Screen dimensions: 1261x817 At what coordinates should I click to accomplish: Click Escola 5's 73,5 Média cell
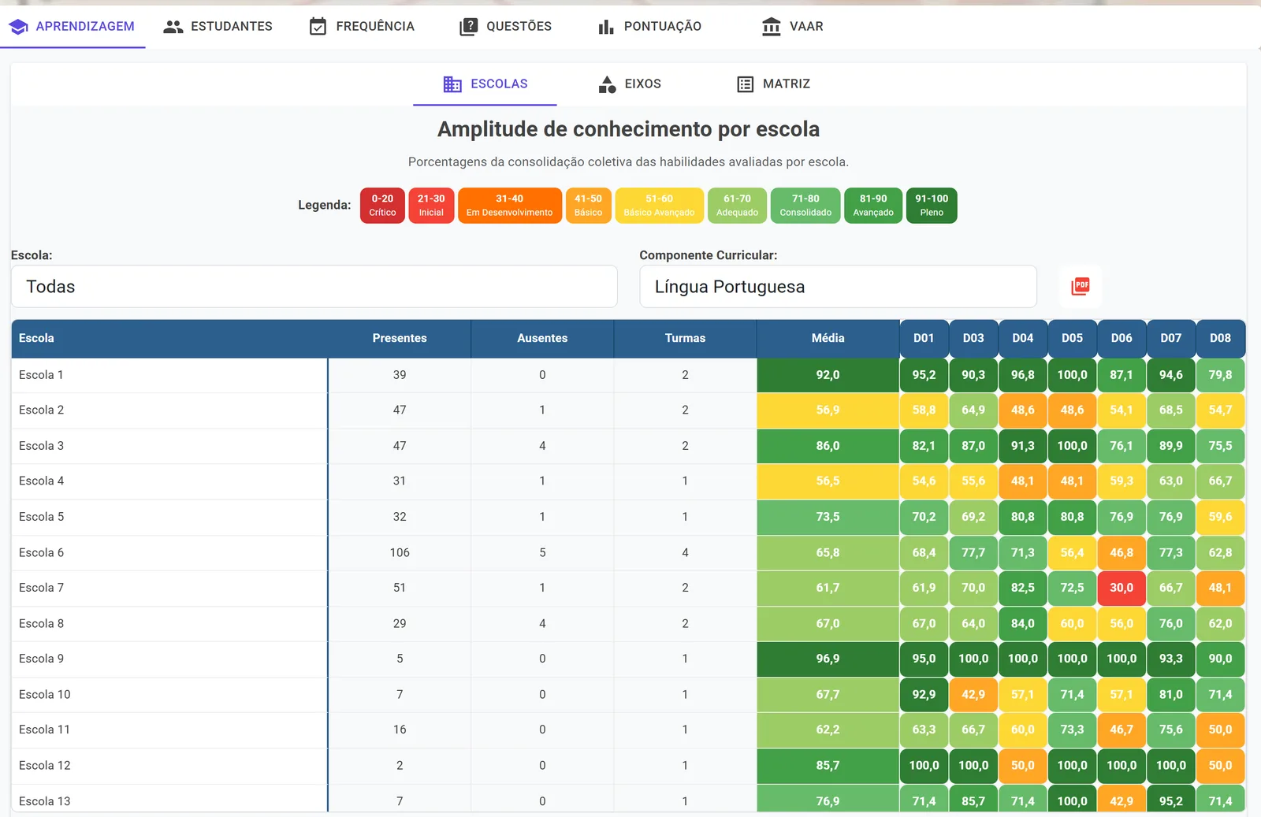[828, 517]
